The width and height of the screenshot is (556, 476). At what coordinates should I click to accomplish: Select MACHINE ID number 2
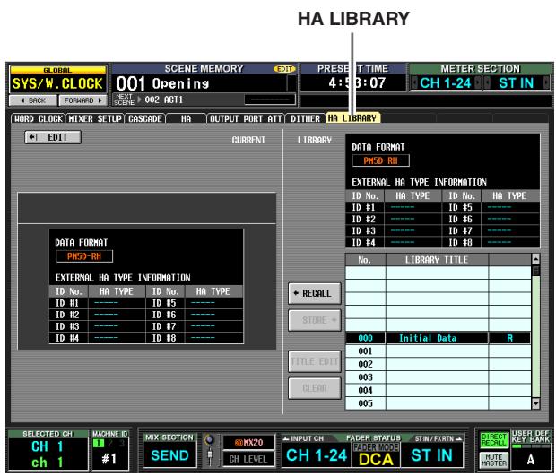(x=110, y=444)
